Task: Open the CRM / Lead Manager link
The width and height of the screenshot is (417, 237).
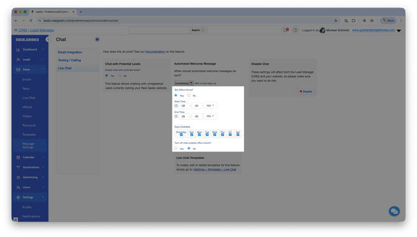Action: [36, 30]
